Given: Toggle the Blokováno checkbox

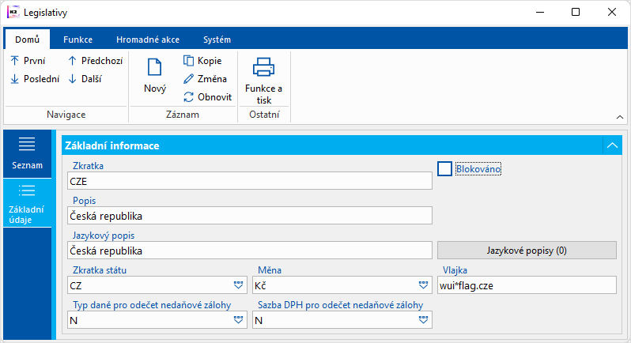Looking at the screenshot, I should point(444,169).
